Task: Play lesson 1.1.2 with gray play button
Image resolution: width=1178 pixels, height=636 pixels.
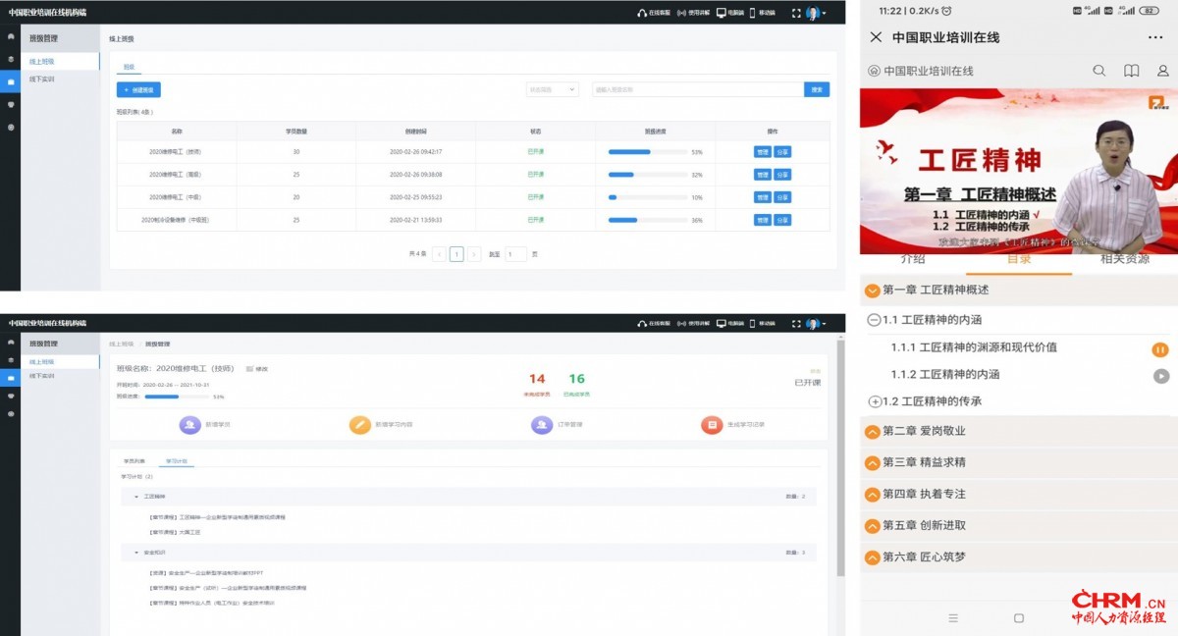Action: tap(1160, 376)
